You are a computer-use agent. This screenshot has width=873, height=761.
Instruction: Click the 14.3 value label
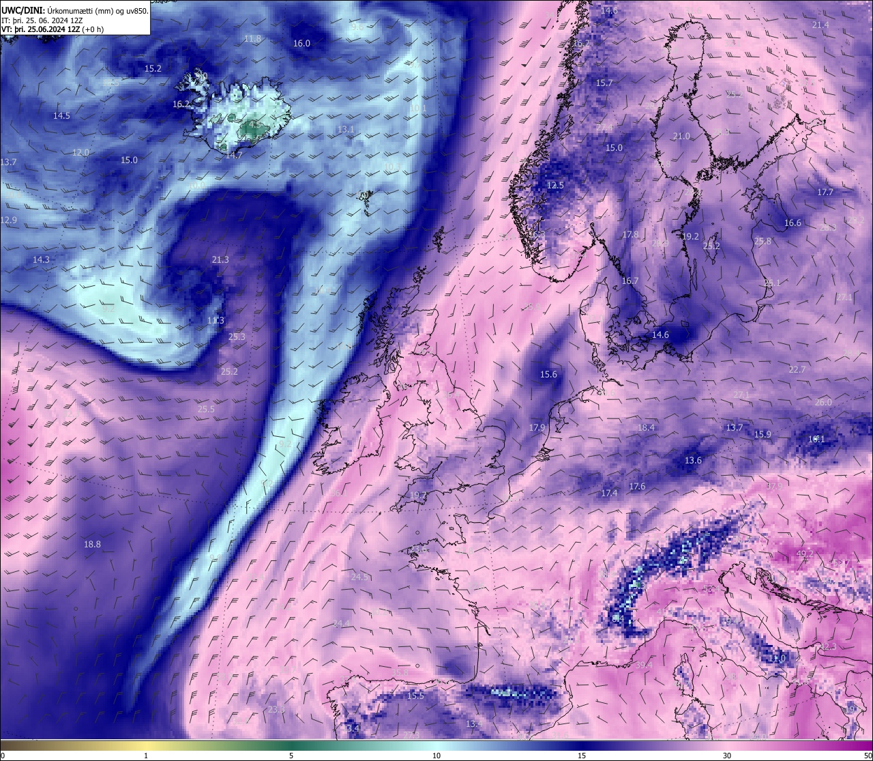click(41, 259)
